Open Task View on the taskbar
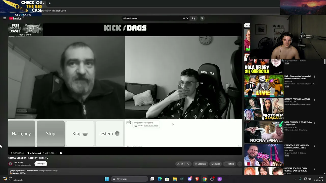Viewport: 326px width, 183px height. 152,179
